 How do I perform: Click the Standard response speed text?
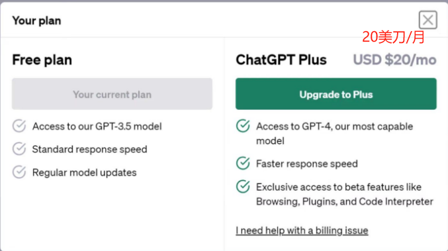pos(90,149)
